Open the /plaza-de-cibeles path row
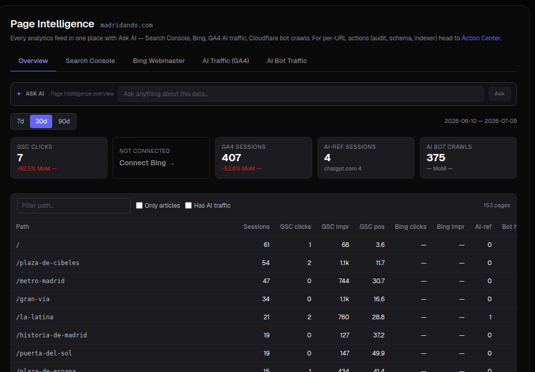The image size is (535, 372). coord(264,263)
